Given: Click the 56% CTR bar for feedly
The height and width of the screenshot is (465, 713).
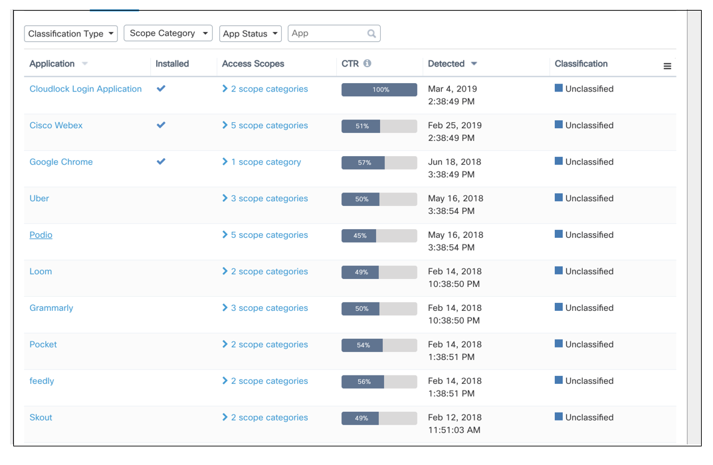Looking at the screenshot, I should pos(379,382).
